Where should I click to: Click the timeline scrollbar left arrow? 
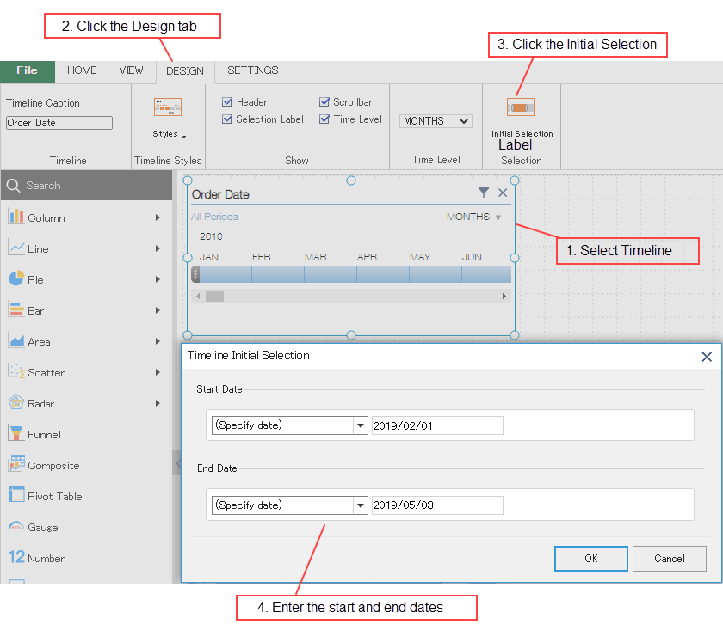click(x=198, y=297)
